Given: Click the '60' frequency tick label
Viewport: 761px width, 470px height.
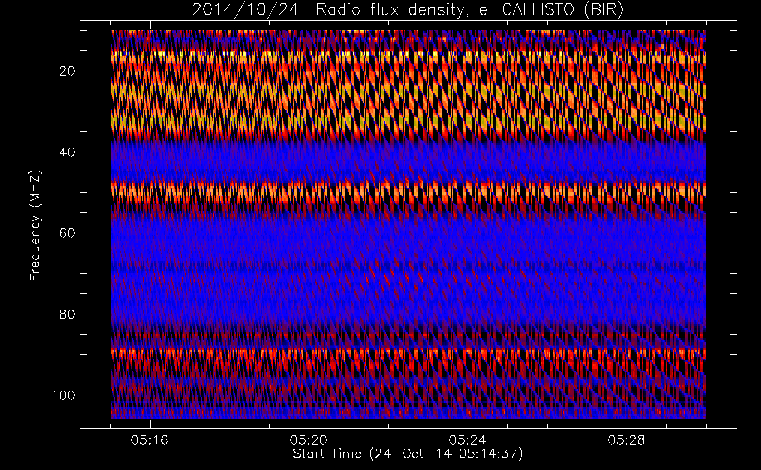Looking at the screenshot, I should [68, 233].
